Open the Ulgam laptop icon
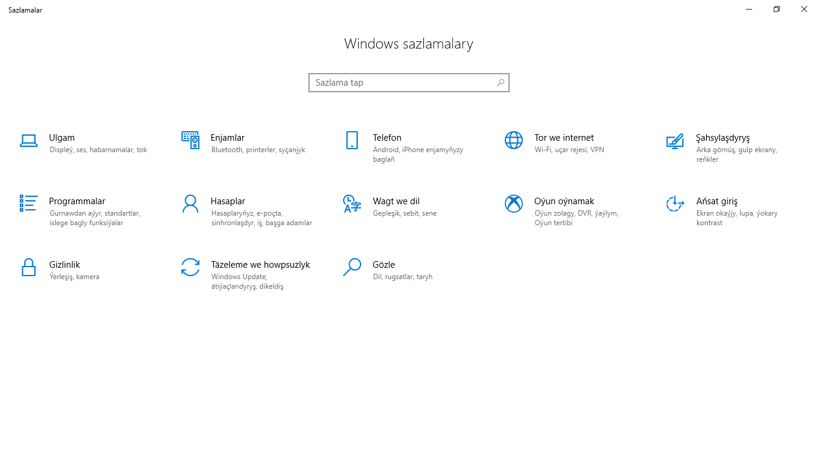The width and height of the screenshot is (818, 460). tap(29, 140)
